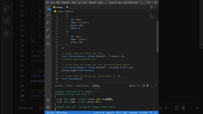Change the UTF-8 encoding selector
203x114 pixels.
[x=118, y=113]
